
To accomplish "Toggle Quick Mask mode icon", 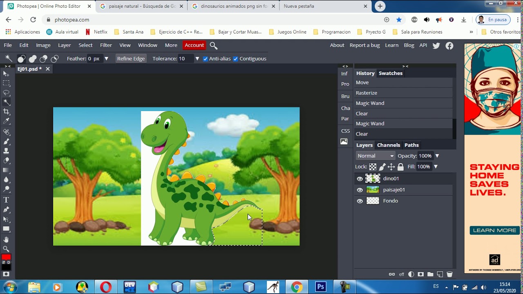I will click(x=6, y=274).
